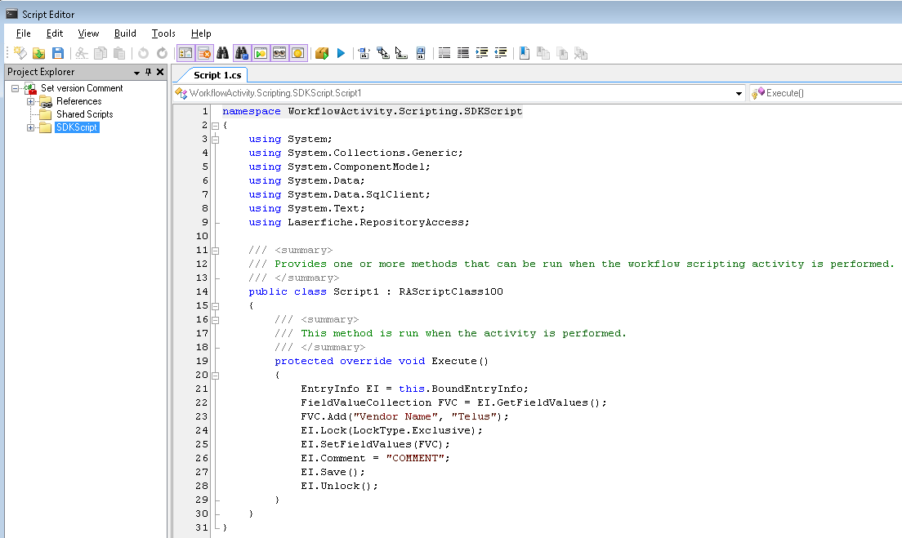Click the Toggle bookmark toolbar icon
The image size is (902, 538).
coord(524,53)
